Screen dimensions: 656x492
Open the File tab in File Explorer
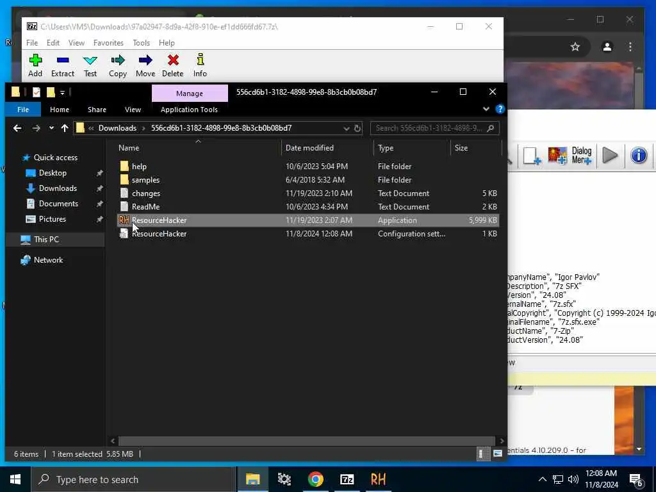(23, 110)
